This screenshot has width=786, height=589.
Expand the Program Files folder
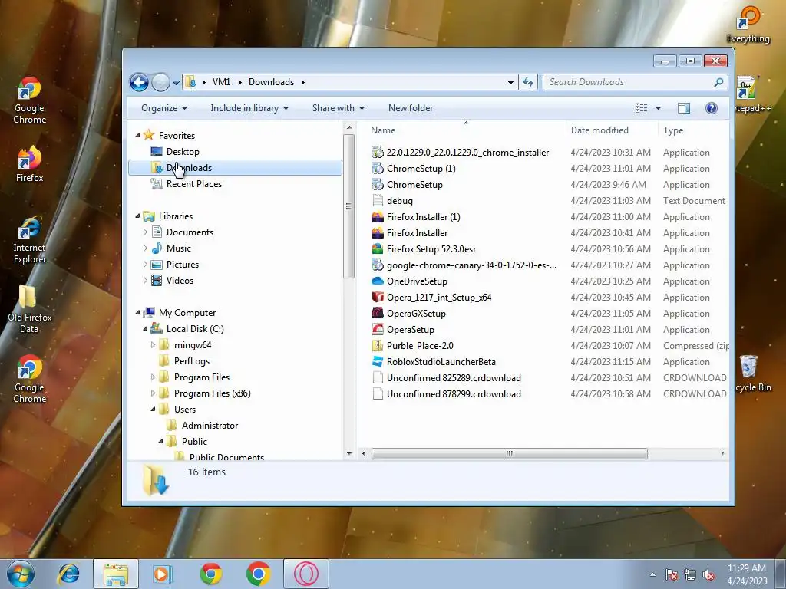point(153,377)
